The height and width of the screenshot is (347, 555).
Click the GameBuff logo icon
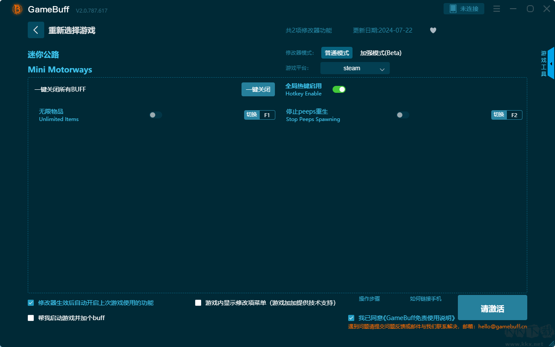tap(17, 9)
